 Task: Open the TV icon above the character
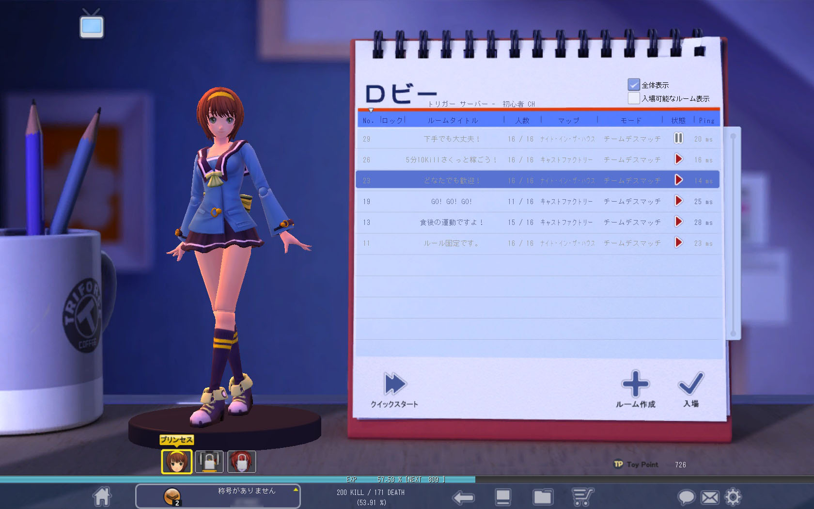(x=92, y=24)
